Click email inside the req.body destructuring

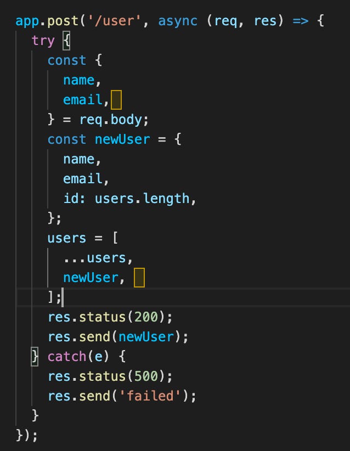tap(83, 100)
